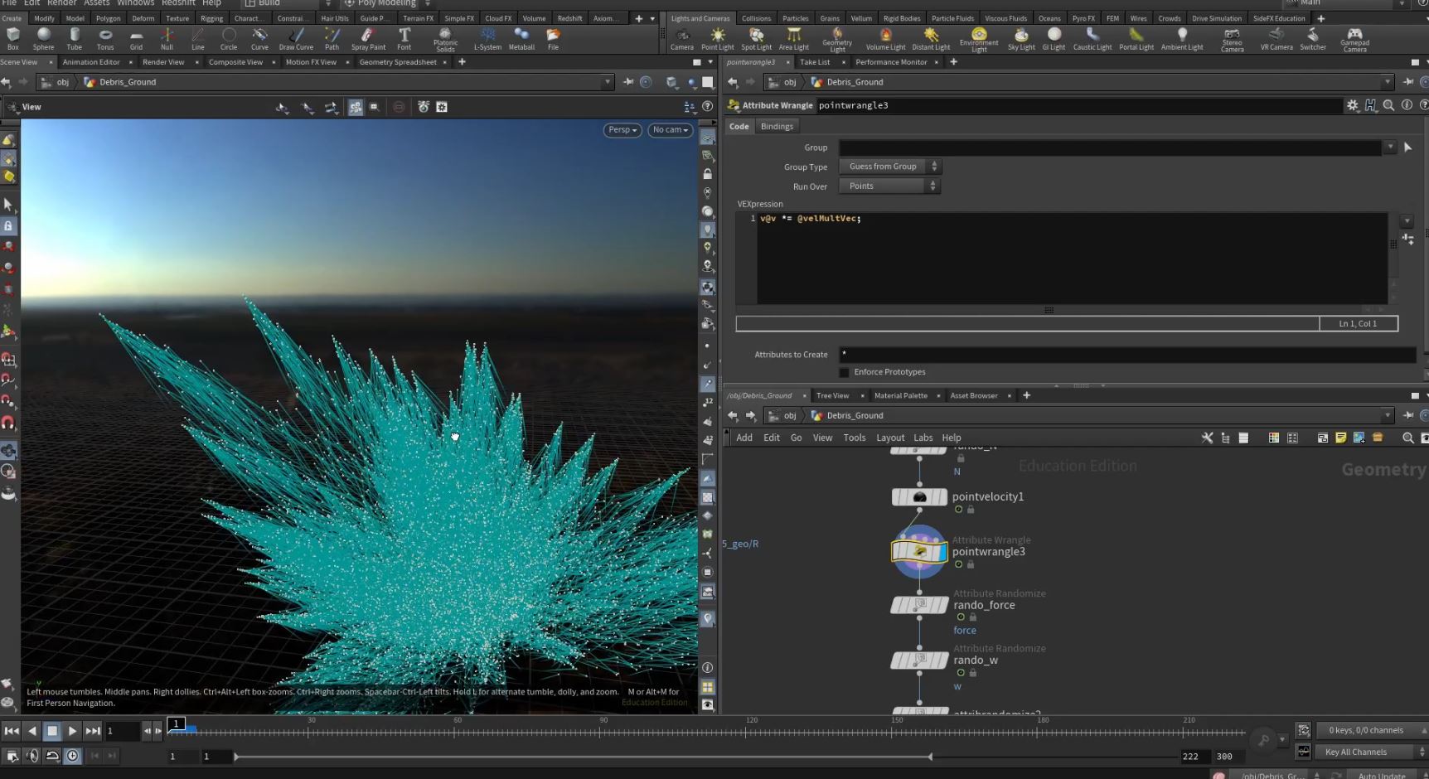Expand the Group field dropdown arrow
The height and width of the screenshot is (779, 1429).
point(1390,148)
